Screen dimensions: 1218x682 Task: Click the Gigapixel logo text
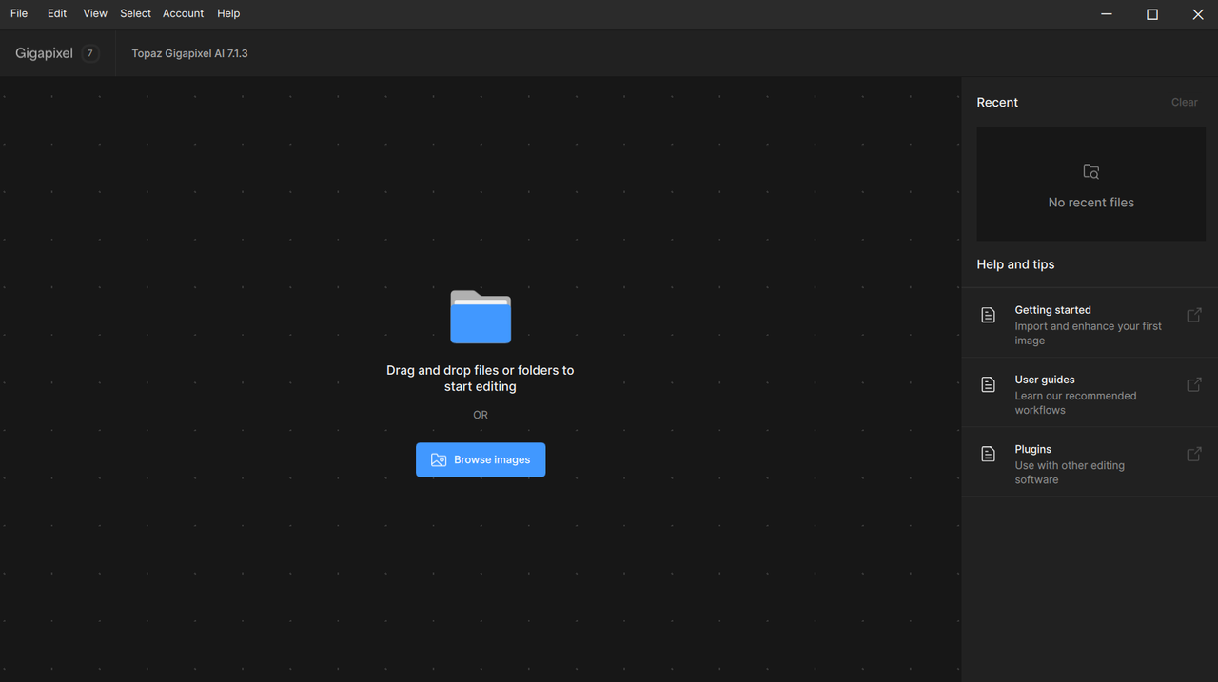44,53
